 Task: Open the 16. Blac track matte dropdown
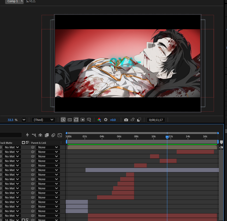(x=12, y=220)
